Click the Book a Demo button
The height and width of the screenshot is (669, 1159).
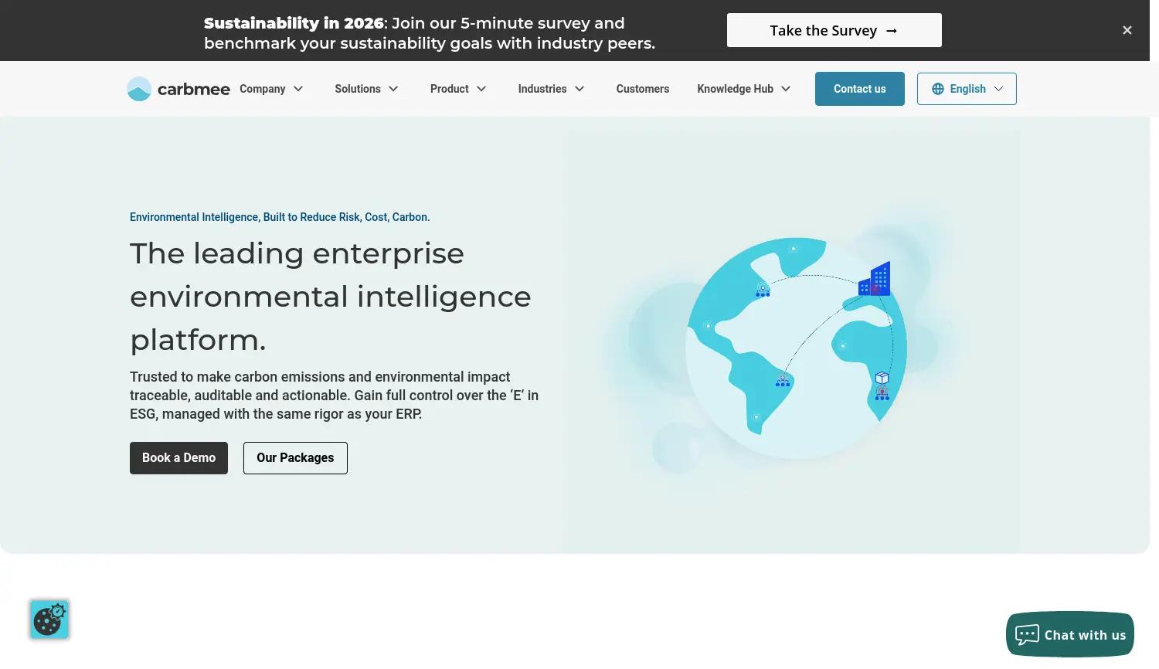pos(178,458)
